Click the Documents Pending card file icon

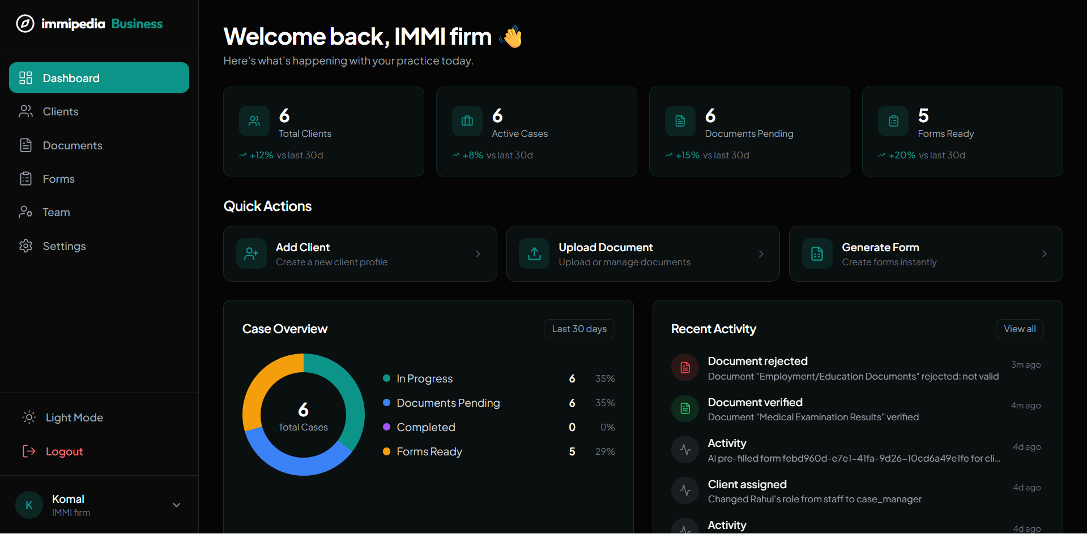click(680, 121)
